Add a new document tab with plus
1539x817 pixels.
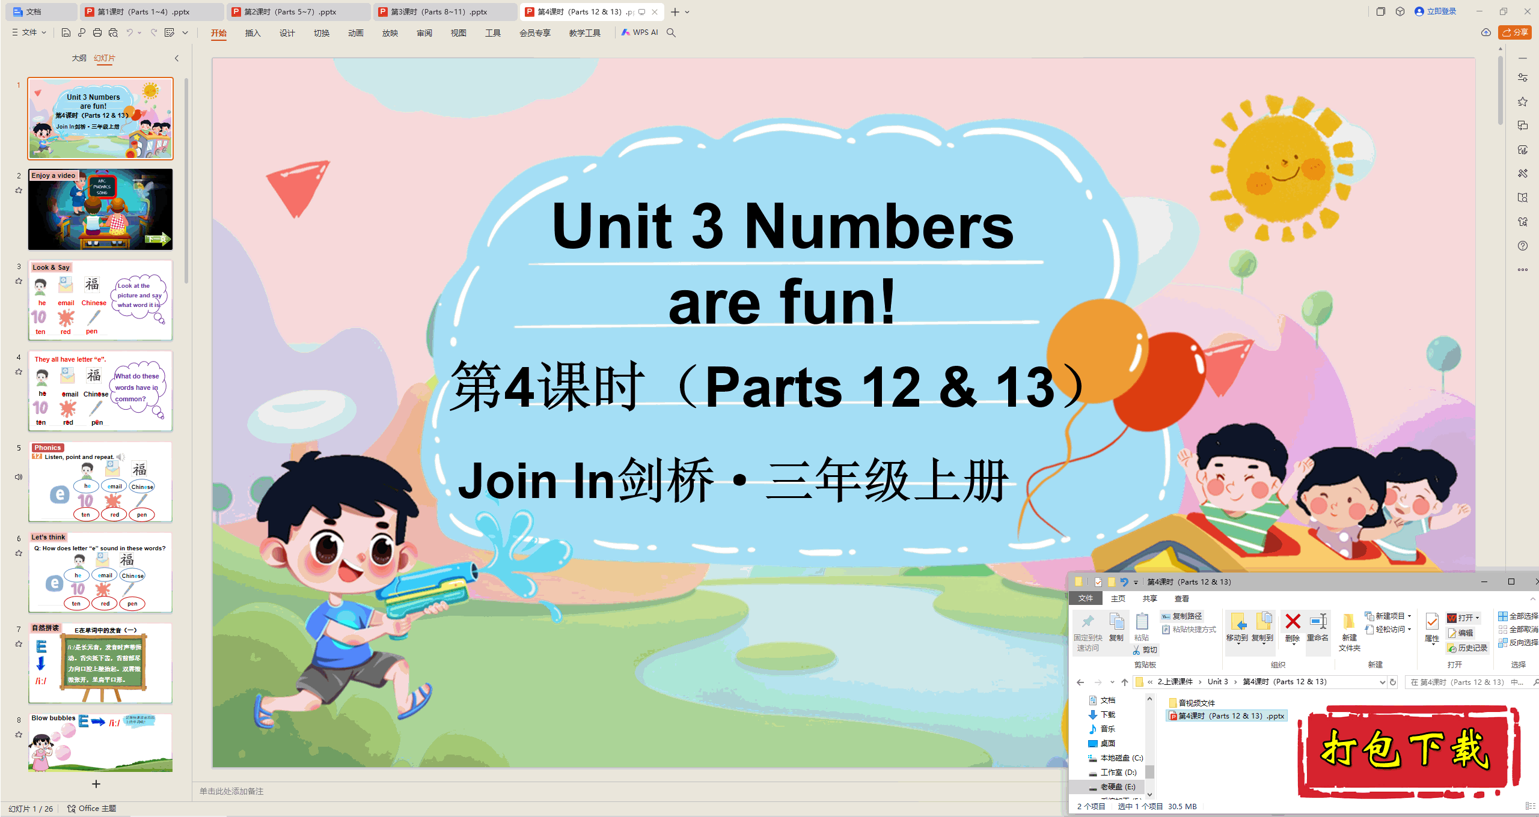(x=675, y=12)
